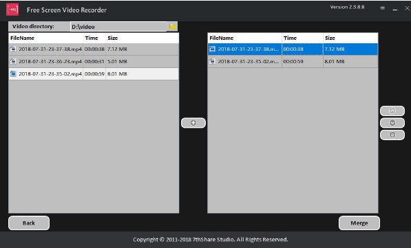Click file icon of highlighted merge list row
The width and height of the screenshot is (411, 248).
(212, 49)
